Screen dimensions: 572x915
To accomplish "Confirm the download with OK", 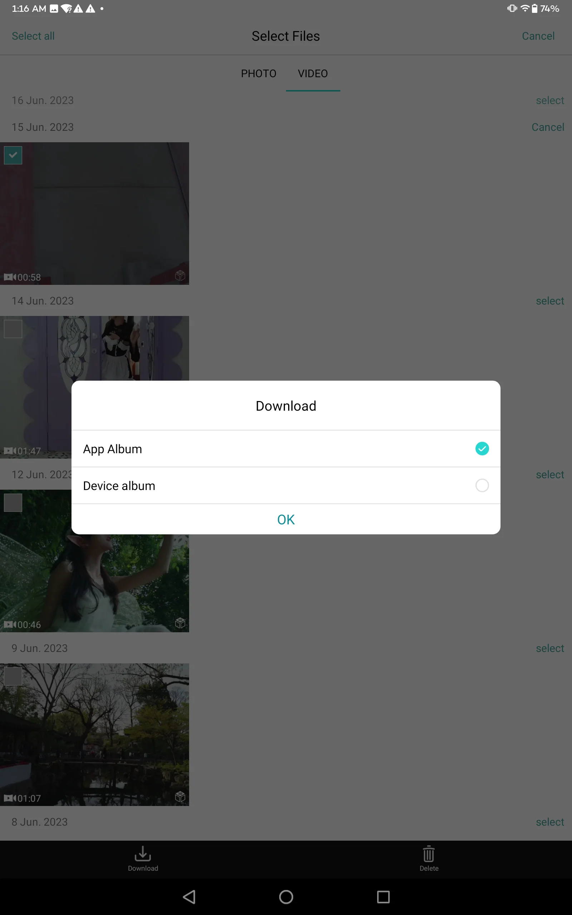I will 286,519.
